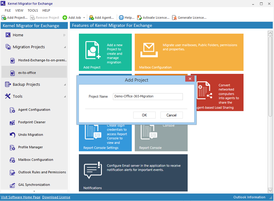The width and height of the screenshot is (274, 201).
Task: Click the Notifications tile
Action: pyautogui.click(x=133, y=173)
